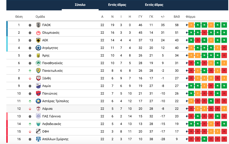Switch to the Εντός έδρας tab

pyautogui.click(x=117, y=5)
